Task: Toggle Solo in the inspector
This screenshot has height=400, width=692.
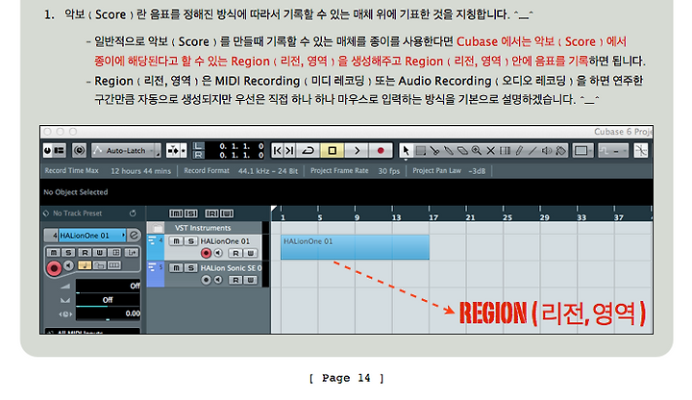Action: (x=68, y=253)
